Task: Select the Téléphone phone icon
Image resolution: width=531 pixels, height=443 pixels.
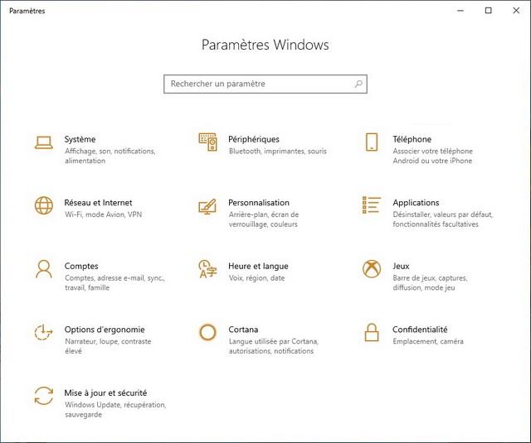Action: (x=372, y=142)
